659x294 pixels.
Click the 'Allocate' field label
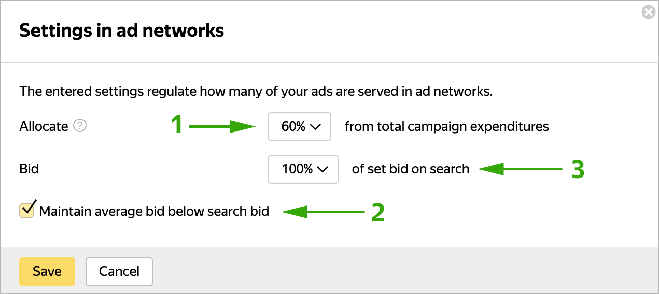(44, 126)
